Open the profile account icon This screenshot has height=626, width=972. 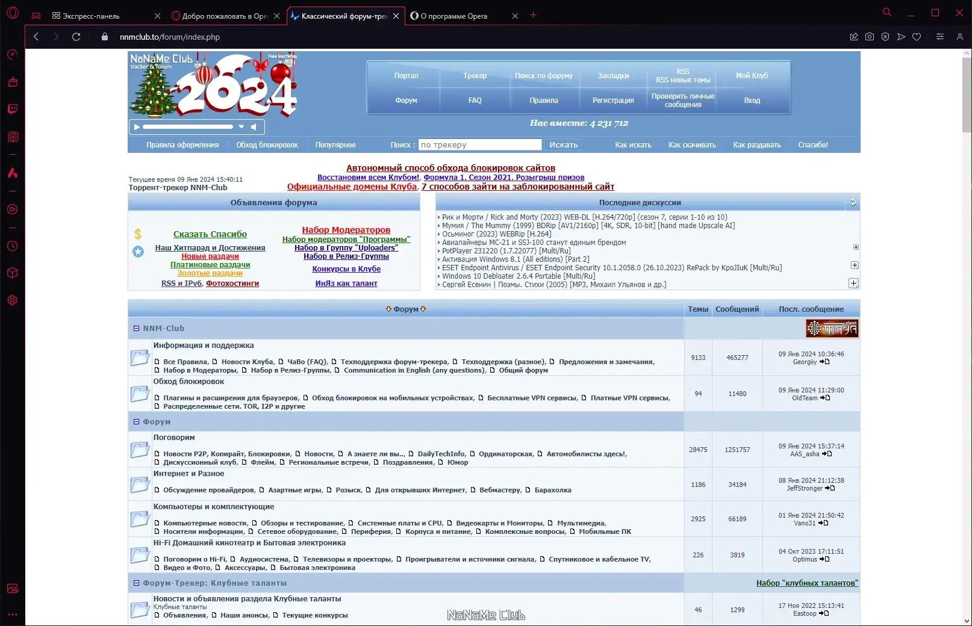coord(960,37)
